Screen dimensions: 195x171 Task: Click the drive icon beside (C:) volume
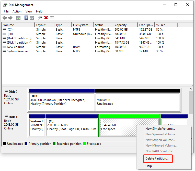pos(4,30)
